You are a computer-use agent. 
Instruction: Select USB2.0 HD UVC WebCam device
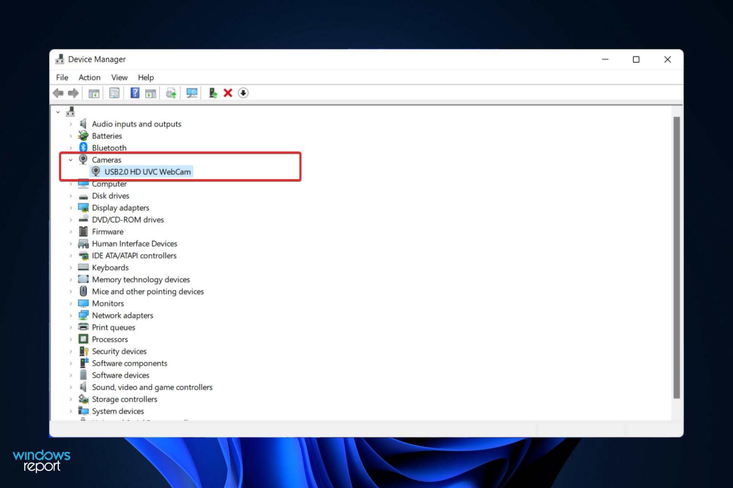click(x=146, y=172)
